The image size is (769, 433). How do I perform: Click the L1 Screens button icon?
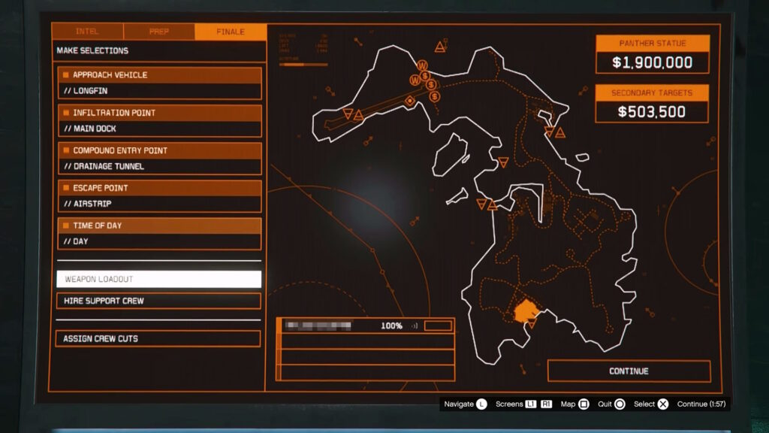(x=531, y=404)
